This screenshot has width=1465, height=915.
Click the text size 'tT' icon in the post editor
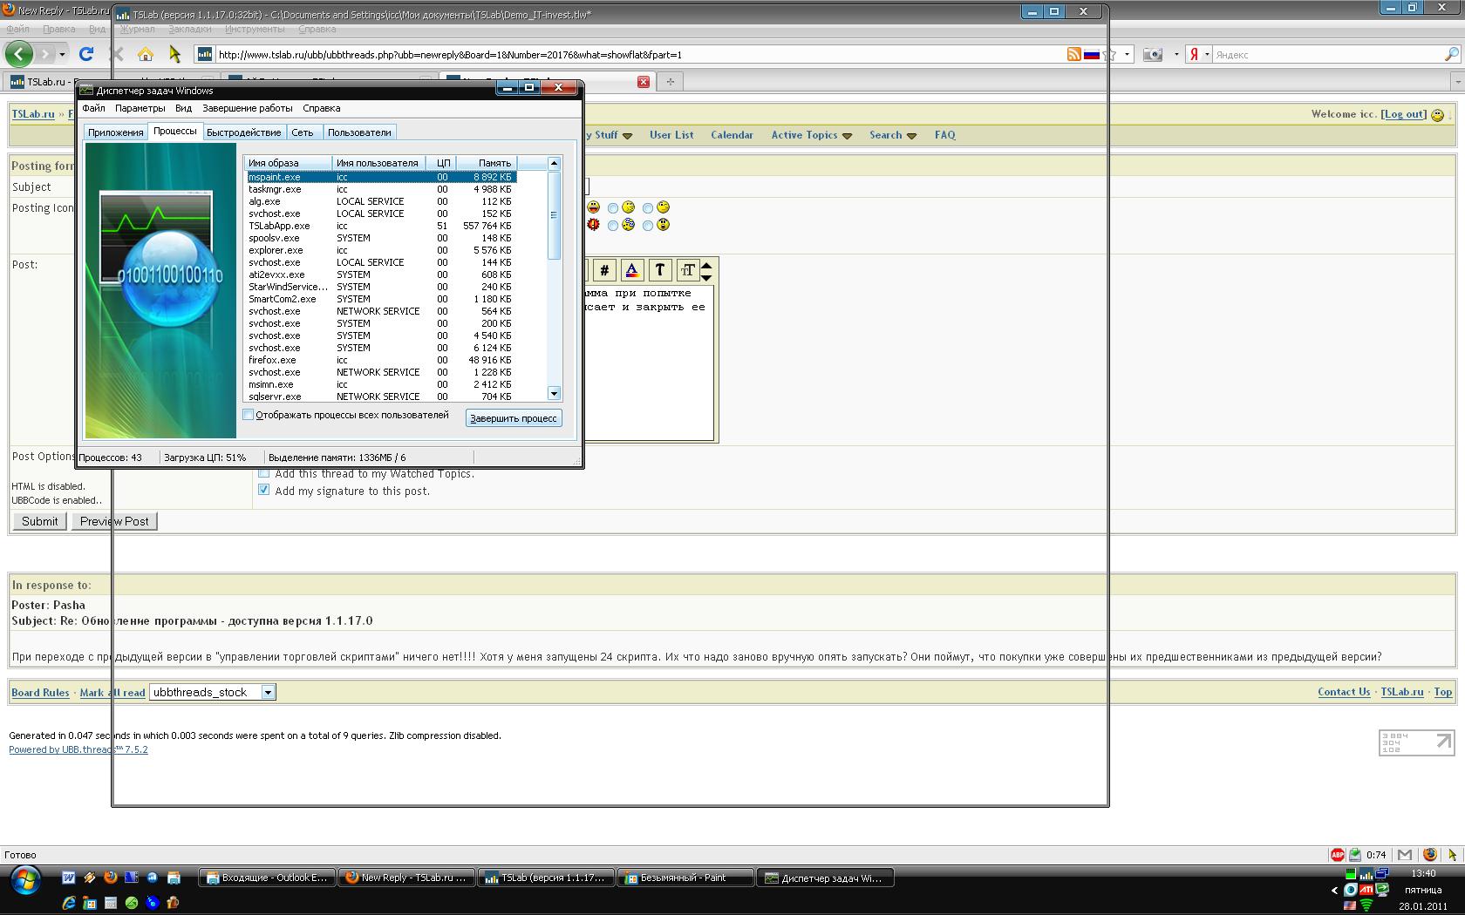pos(688,270)
